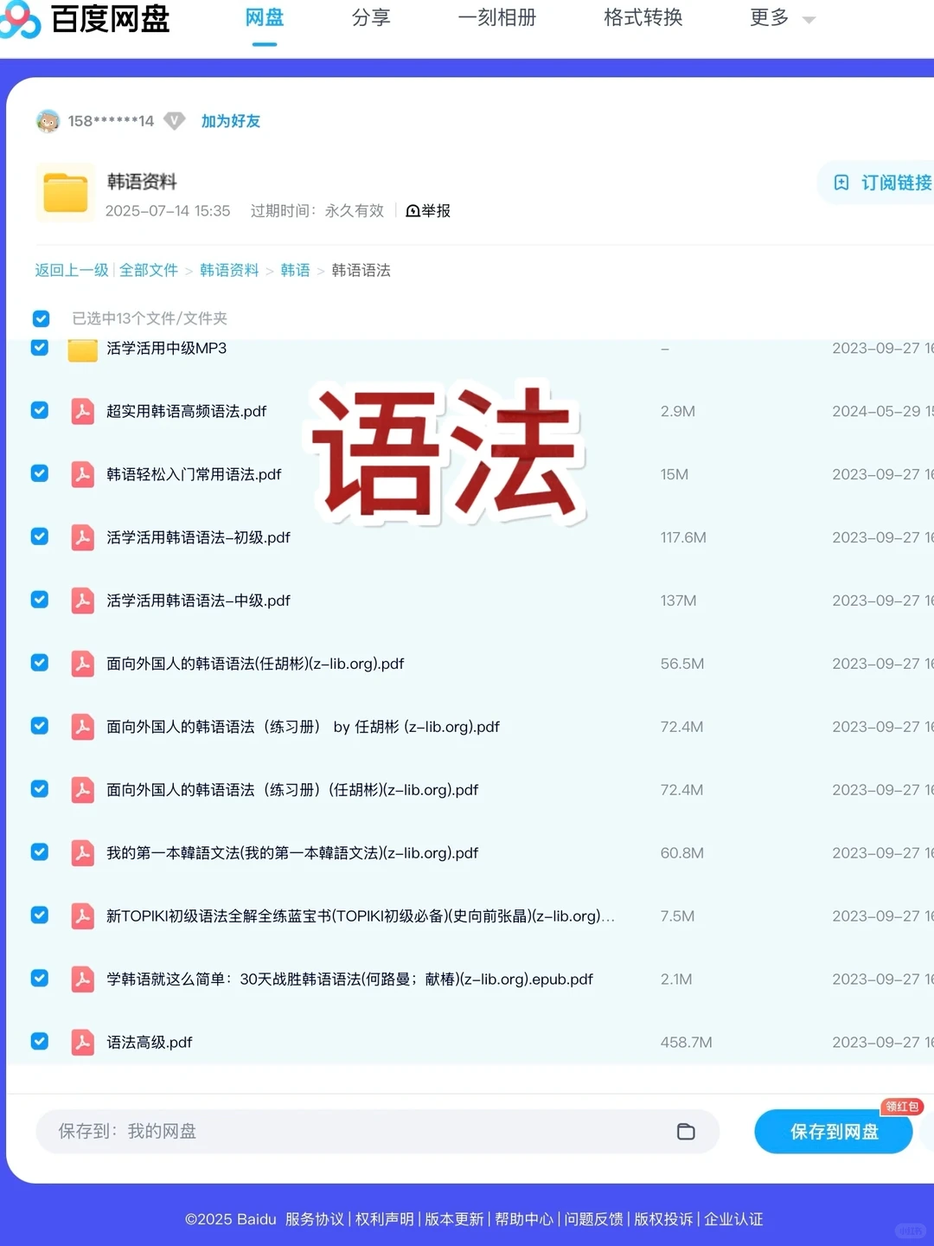
Task: Click the large 韩语资料 folder icon
Action: click(65, 192)
